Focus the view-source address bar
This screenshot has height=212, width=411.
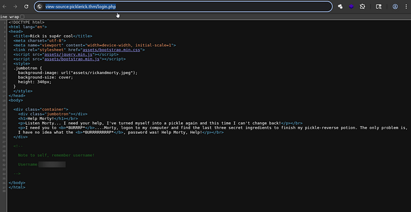pos(183,7)
